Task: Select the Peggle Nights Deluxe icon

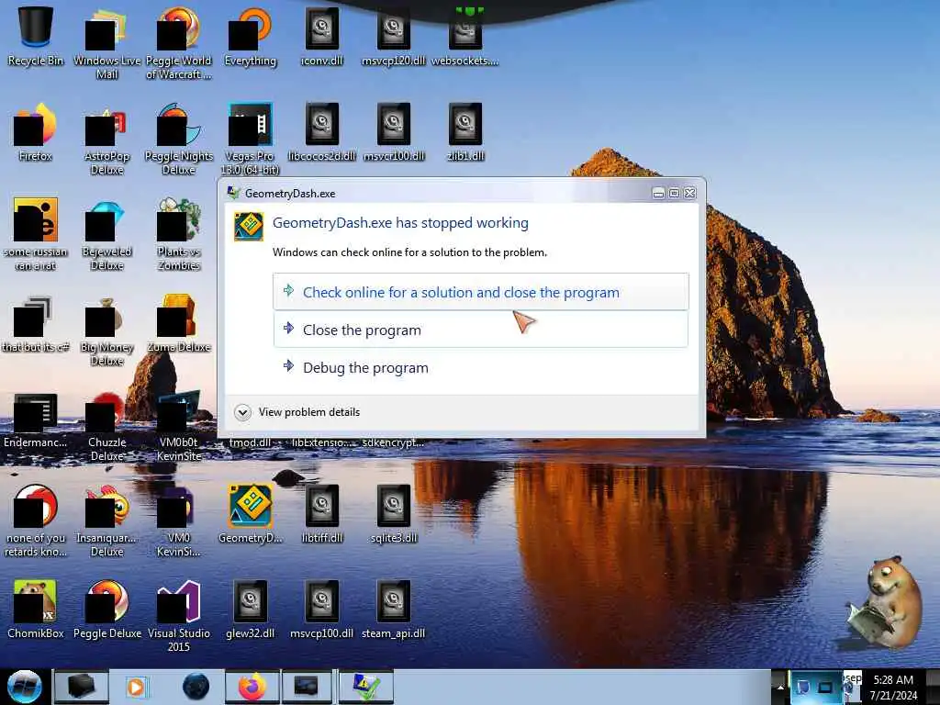Action: pos(179,140)
